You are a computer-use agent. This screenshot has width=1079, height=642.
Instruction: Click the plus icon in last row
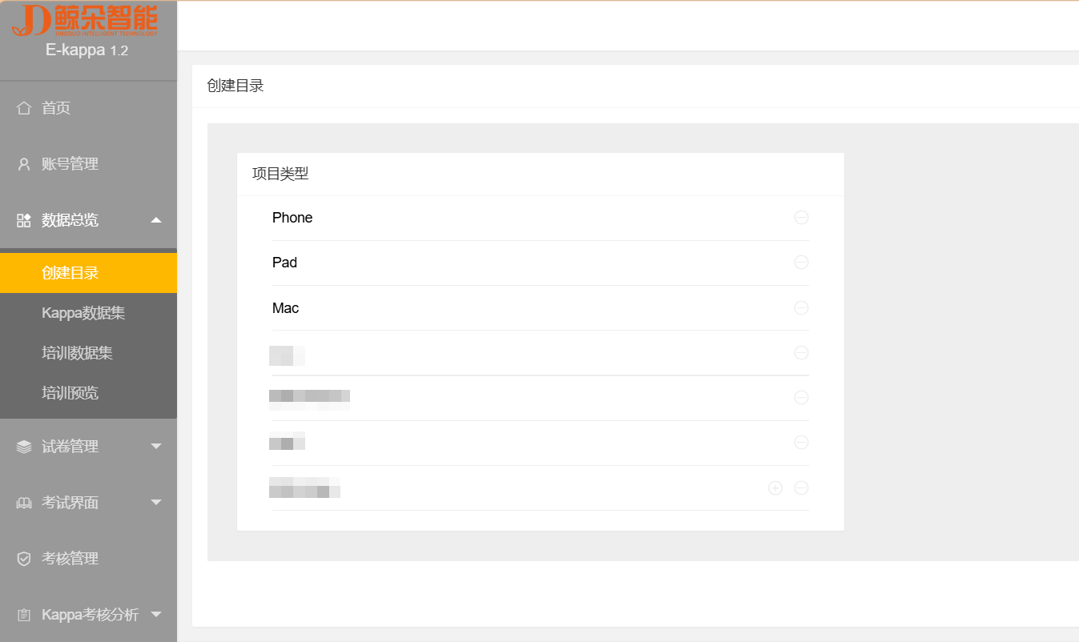[775, 488]
